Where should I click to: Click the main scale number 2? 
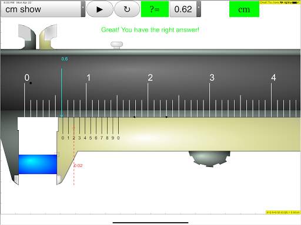pos(150,78)
